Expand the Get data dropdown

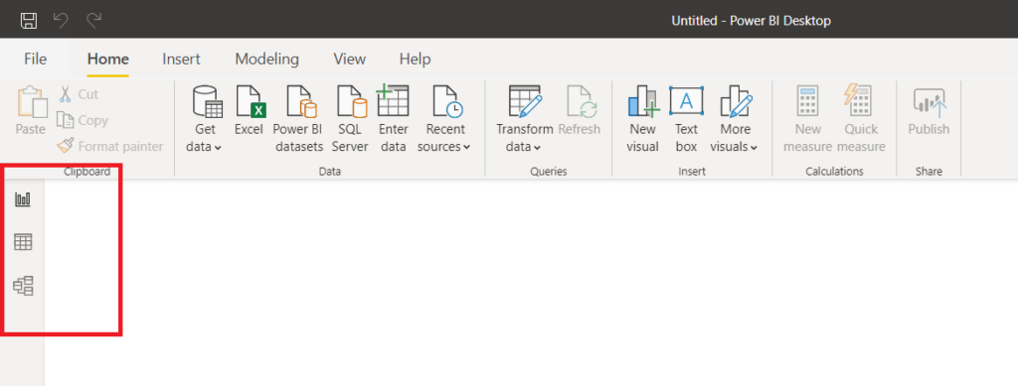point(205,119)
